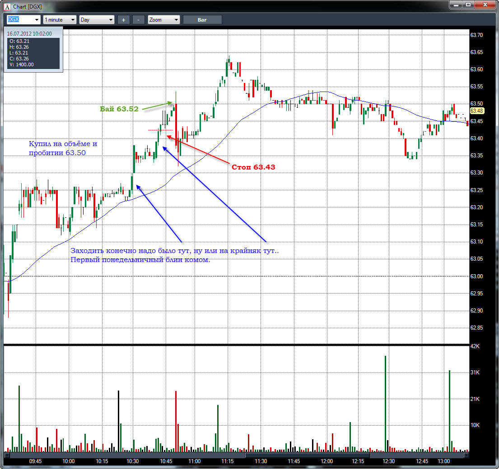Click the 12:30 time axis label

pos(388,461)
